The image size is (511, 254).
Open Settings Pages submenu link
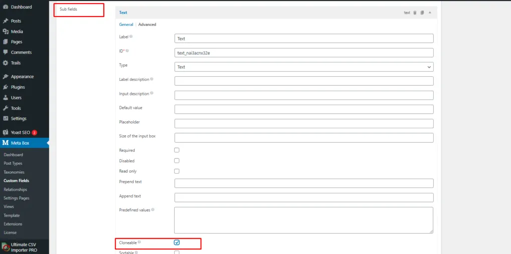(x=16, y=198)
